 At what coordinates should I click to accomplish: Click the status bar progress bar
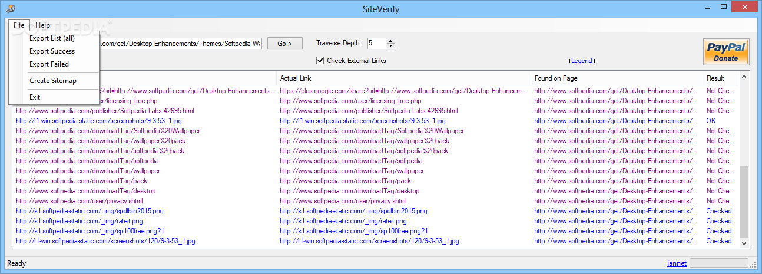coord(719,263)
